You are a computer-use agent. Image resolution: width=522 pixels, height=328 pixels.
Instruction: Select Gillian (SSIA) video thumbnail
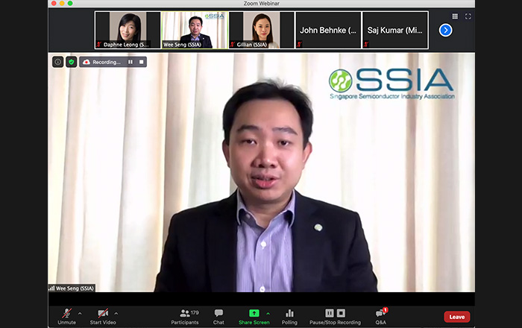tap(261, 30)
